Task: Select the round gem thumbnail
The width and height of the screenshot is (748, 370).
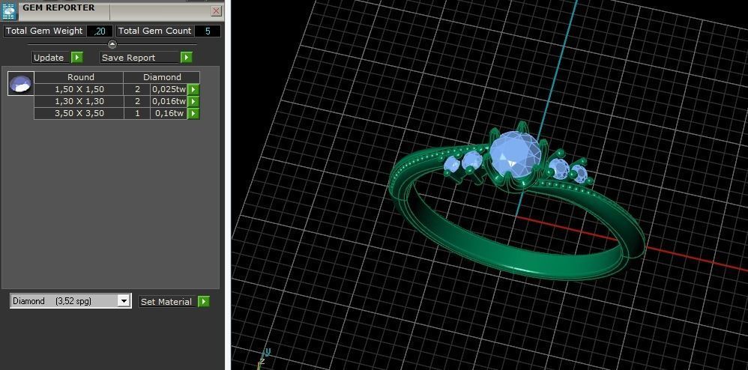Action: pyautogui.click(x=21, y=83)
